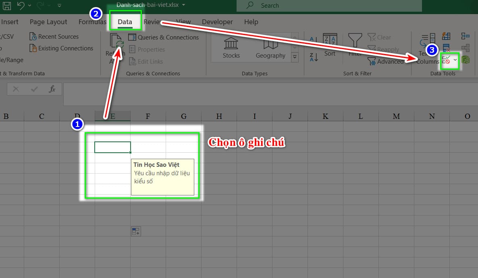The width and height of the screenshot is (478, 278).
Task: Show the Queries & Connections pane
Action: pyautogui.click(x=163, y=37)
